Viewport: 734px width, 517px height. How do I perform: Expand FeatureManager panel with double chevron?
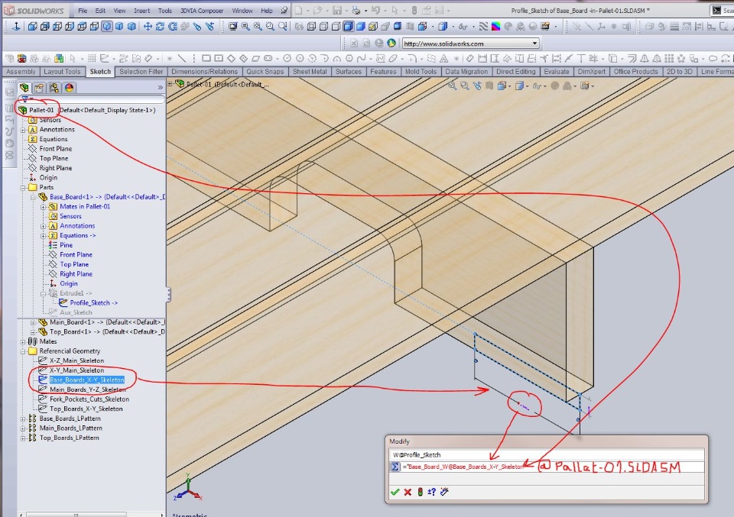point(161,87)
